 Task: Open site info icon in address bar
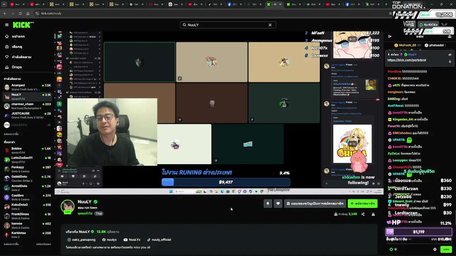pyautogui.click(x=37, y=13)
